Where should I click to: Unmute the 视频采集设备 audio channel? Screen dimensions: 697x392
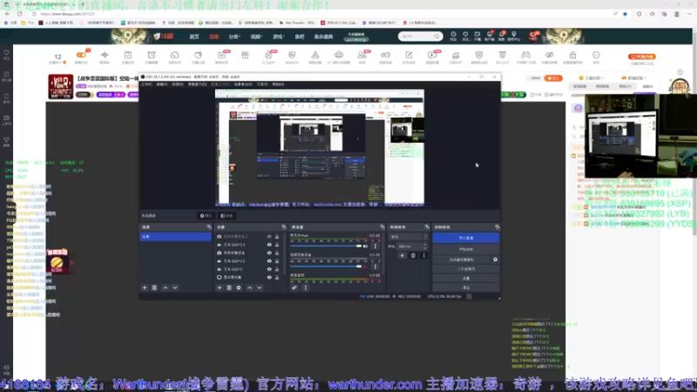(365, 267)
